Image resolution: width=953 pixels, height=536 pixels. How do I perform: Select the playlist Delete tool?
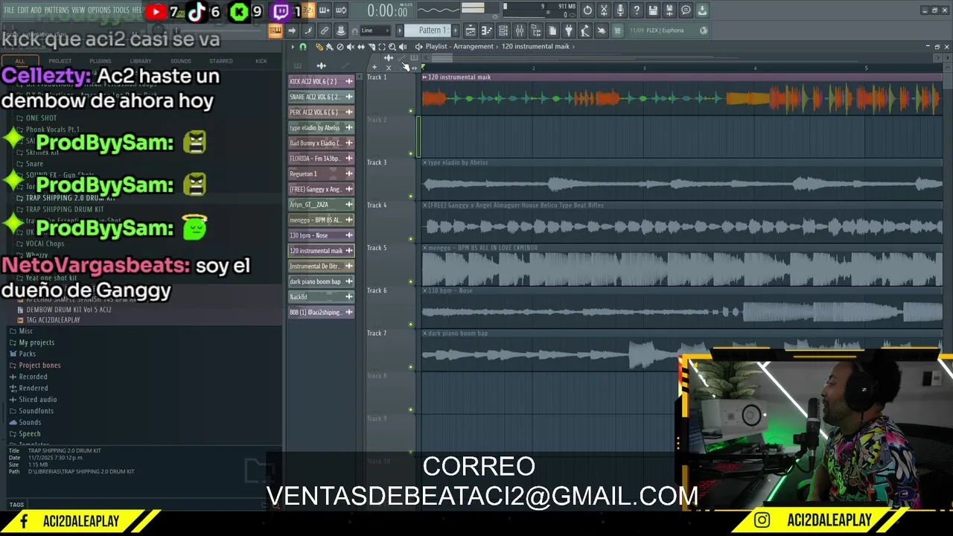click(x=340, y=47)
